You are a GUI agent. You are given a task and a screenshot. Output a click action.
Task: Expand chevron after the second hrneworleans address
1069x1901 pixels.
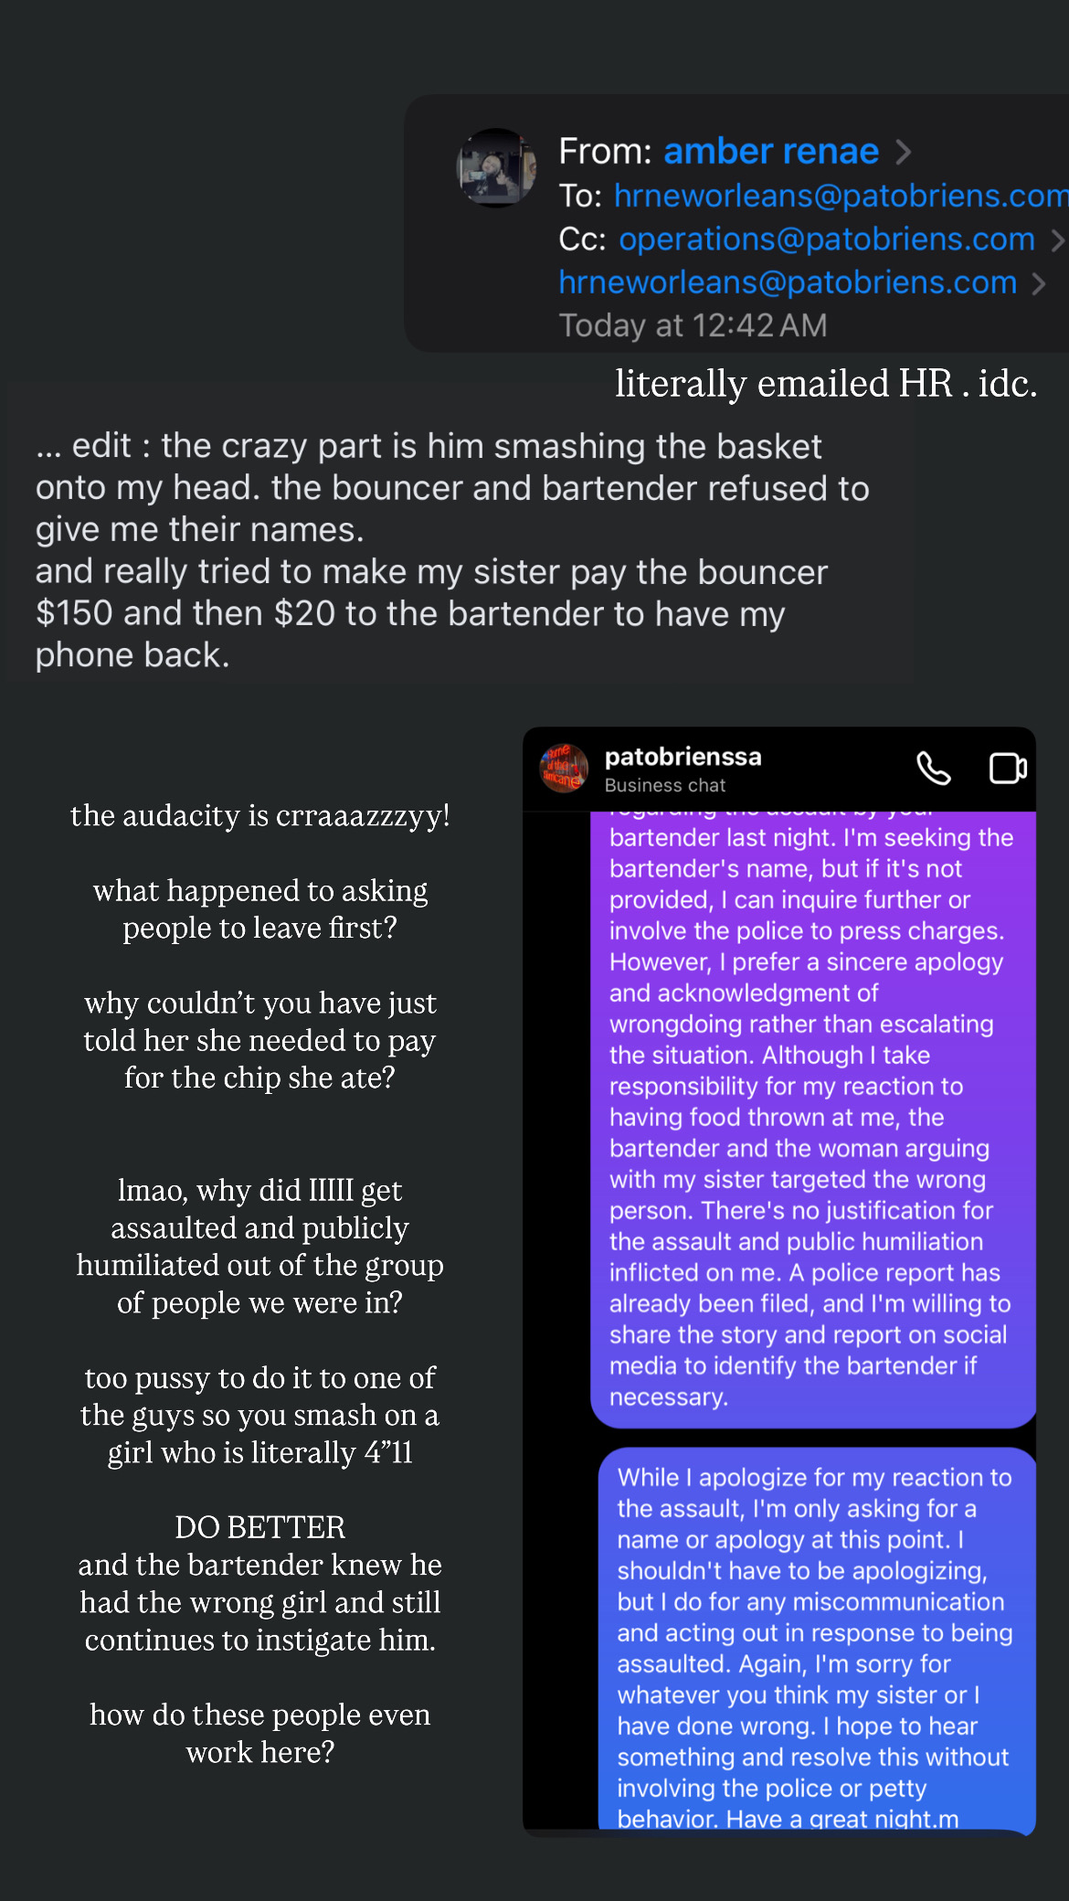coord(1038,283)
